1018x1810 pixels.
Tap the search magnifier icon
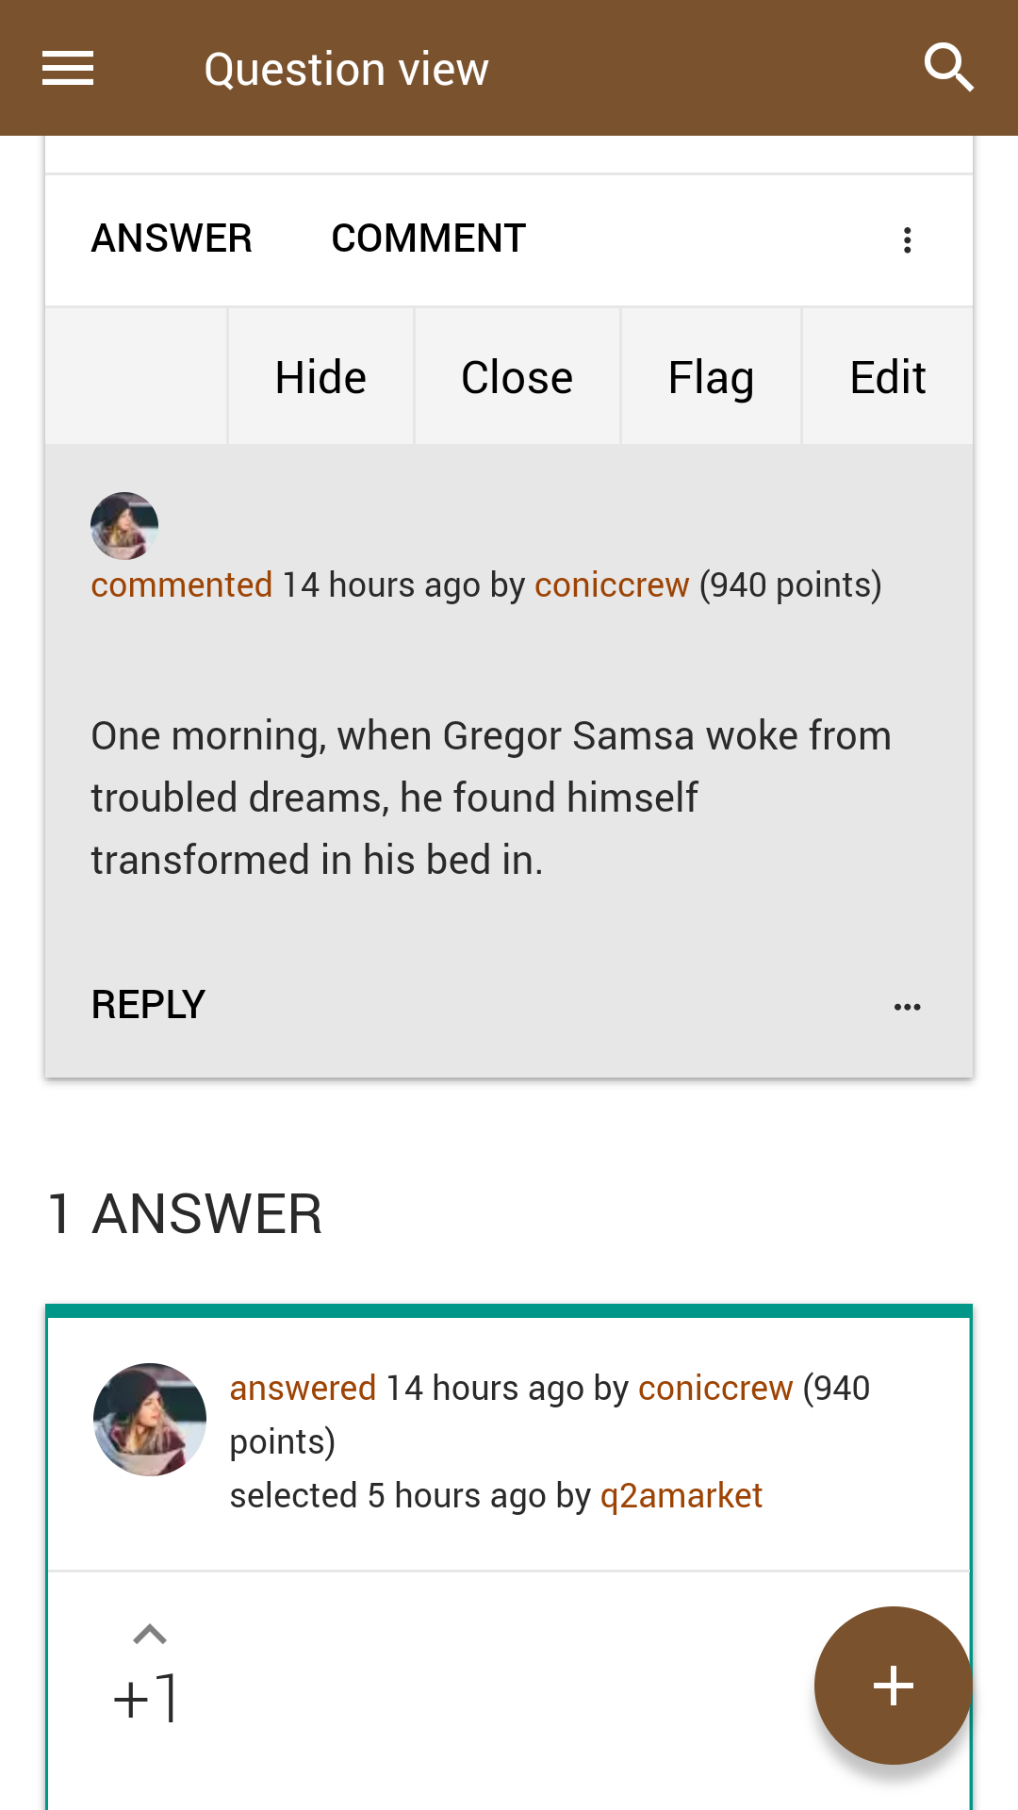[x=948, y=68]
